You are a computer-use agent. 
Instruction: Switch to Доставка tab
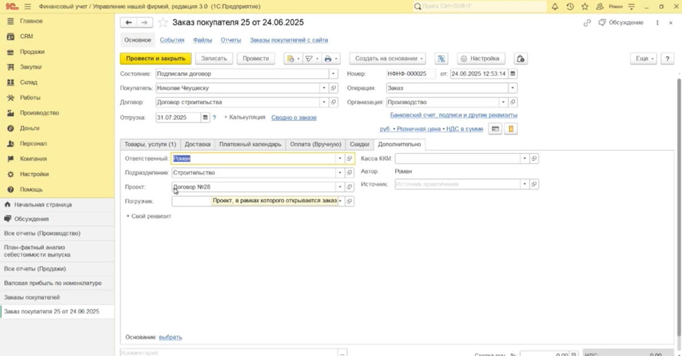198,144
